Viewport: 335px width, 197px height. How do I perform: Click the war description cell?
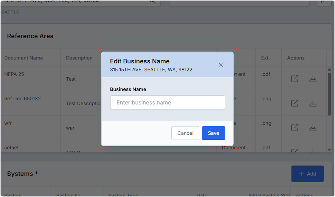(x=70, y=128)
